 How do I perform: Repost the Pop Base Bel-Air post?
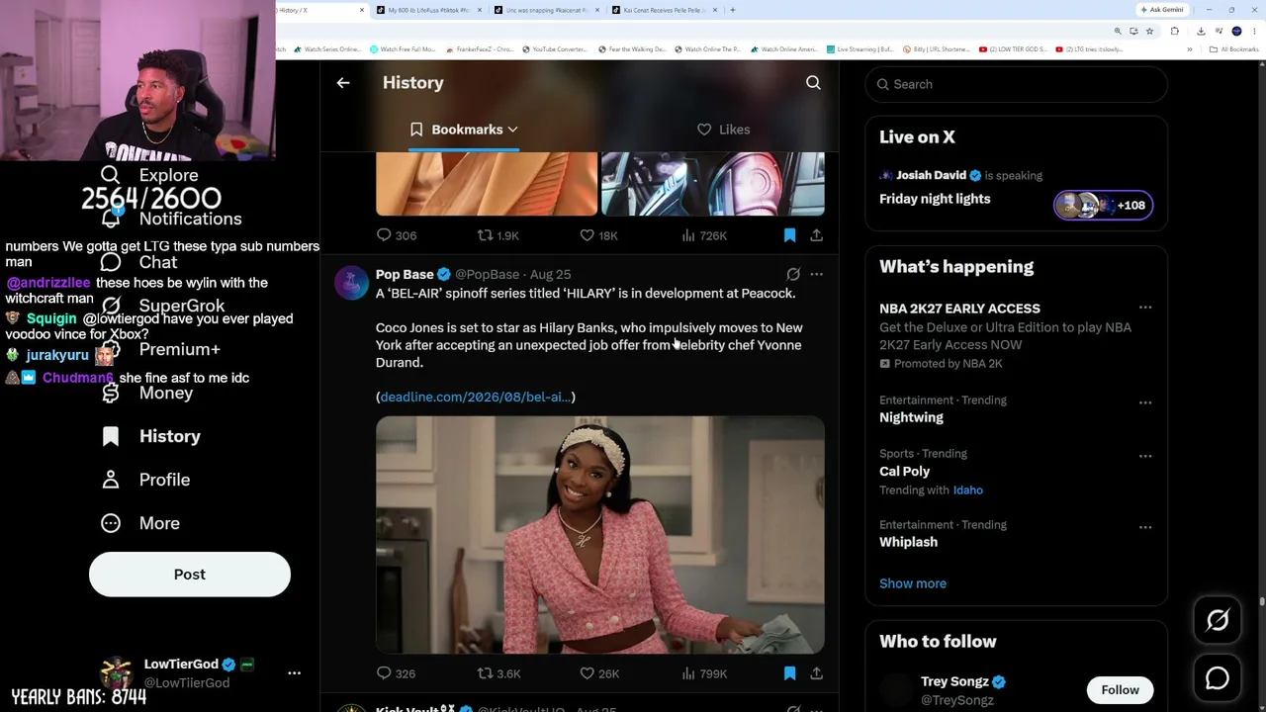pos(499,673)
